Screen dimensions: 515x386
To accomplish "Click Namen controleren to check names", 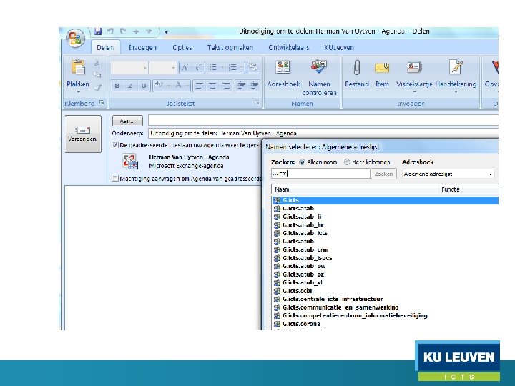I will coord(319,77).
